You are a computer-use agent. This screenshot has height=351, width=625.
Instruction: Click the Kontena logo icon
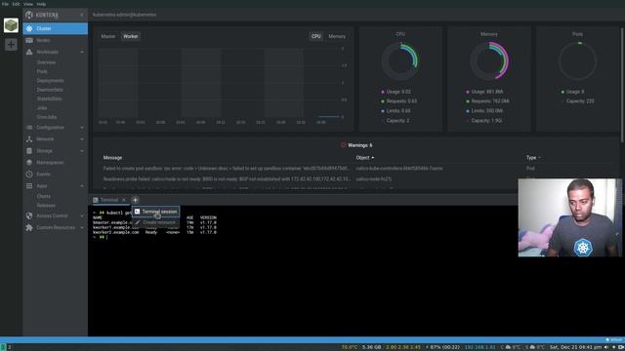(29, 15)
